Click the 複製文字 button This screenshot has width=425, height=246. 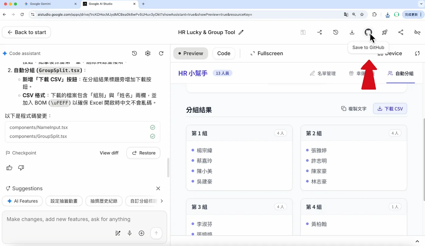(354, 109)
